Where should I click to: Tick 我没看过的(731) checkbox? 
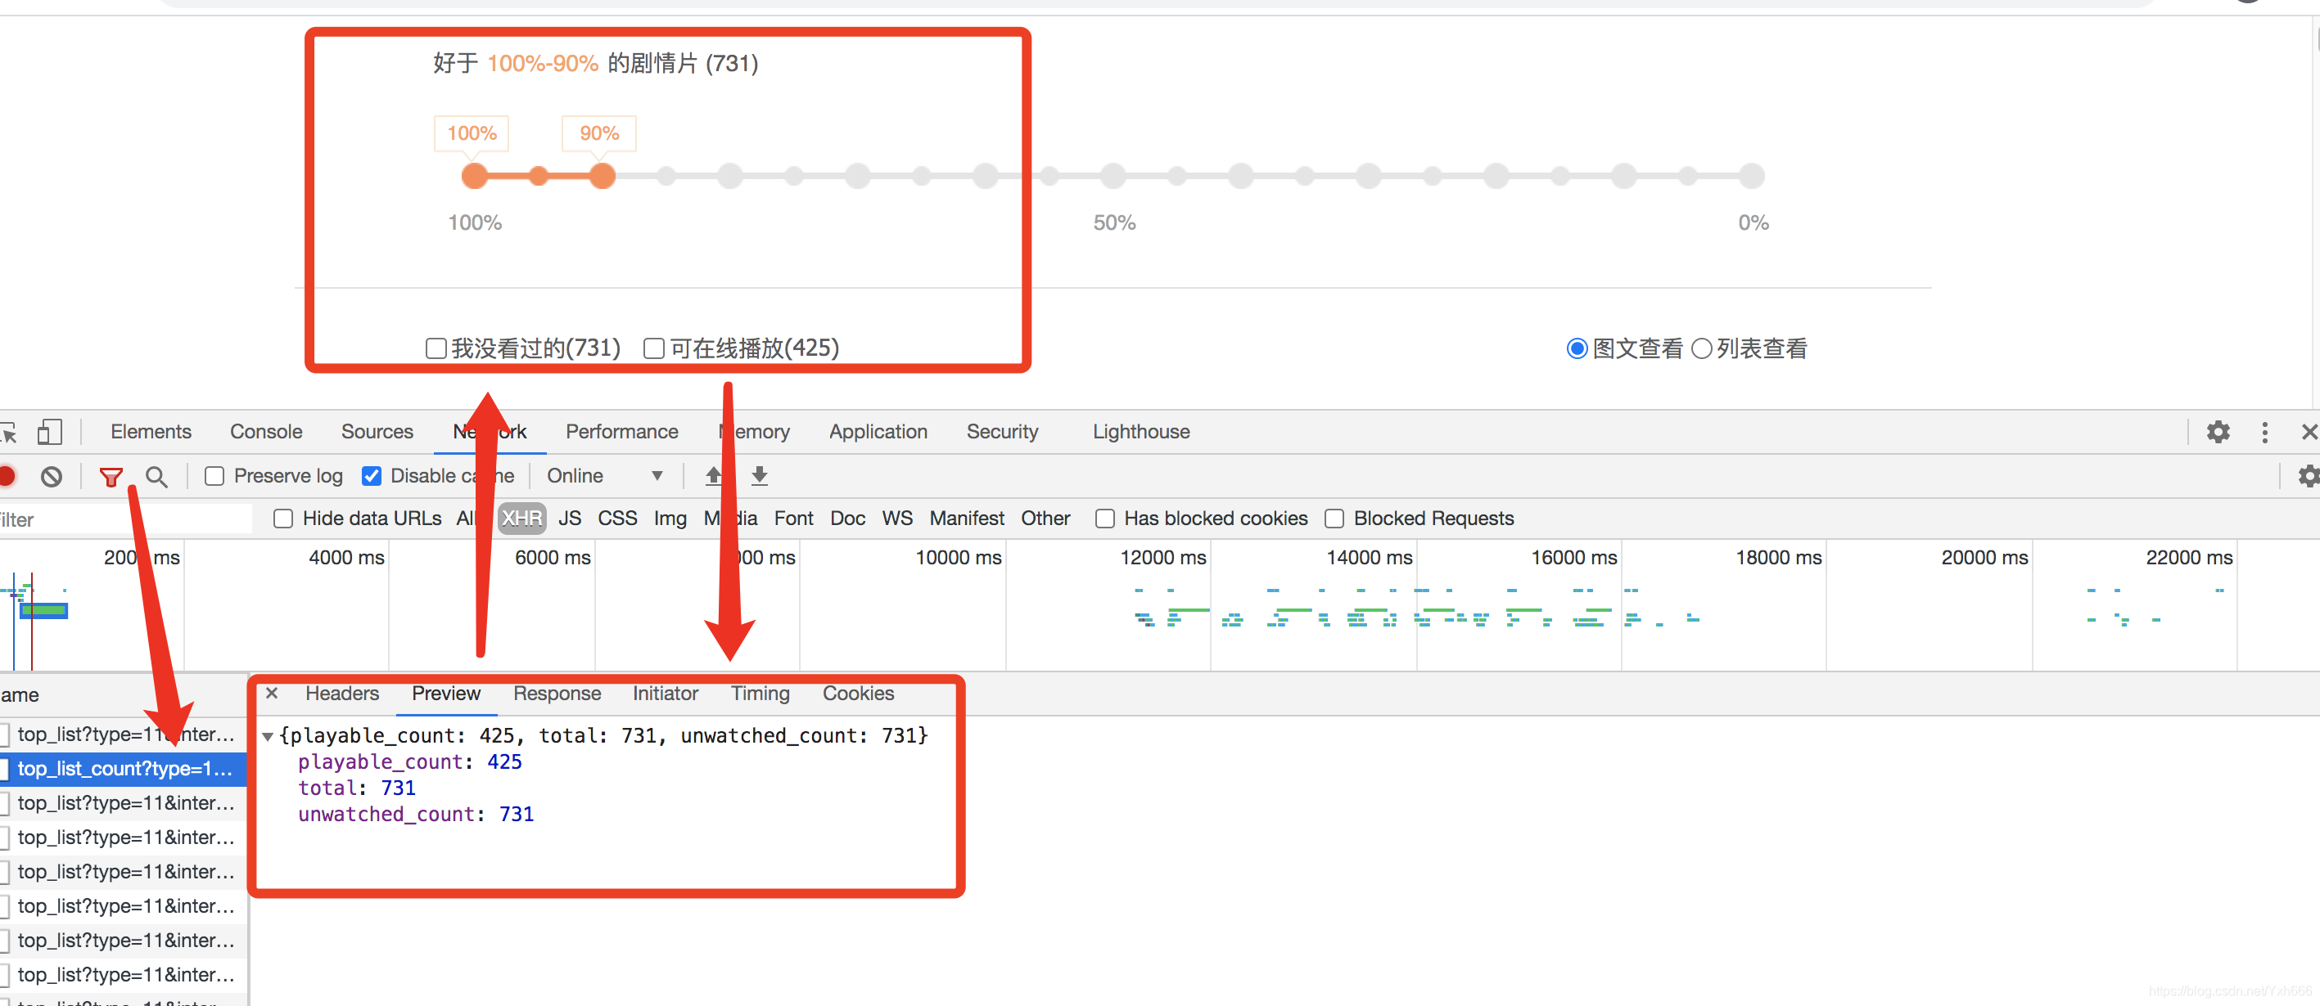pos(436,348)
